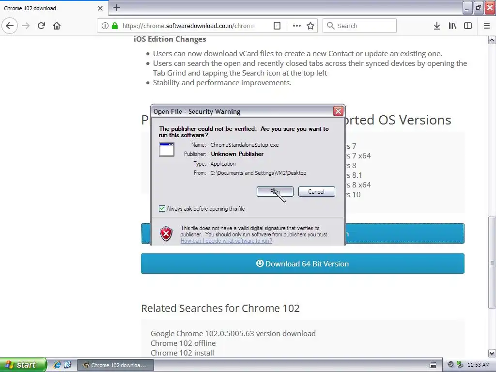Open the downloads arrow panel
Viewport: 496px width, 372px height.
[x=437, y=26]
